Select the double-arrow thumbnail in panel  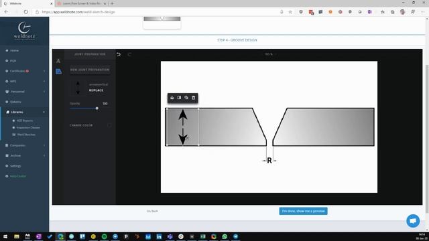click(78, 88)
